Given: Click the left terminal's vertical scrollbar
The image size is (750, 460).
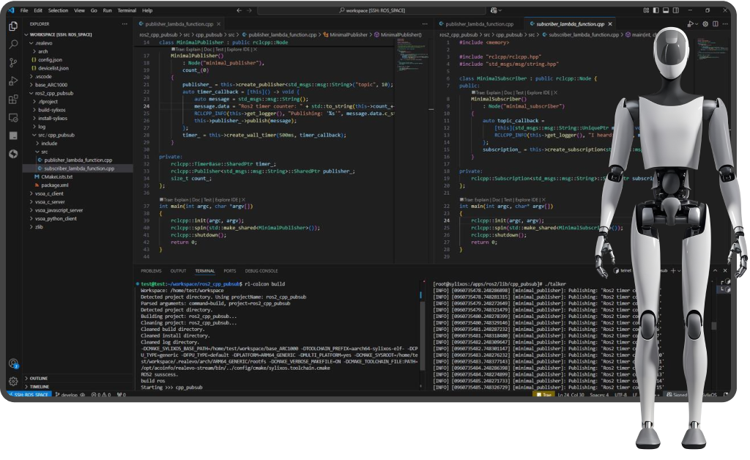Looking at the screenshot, I should 421,335.
